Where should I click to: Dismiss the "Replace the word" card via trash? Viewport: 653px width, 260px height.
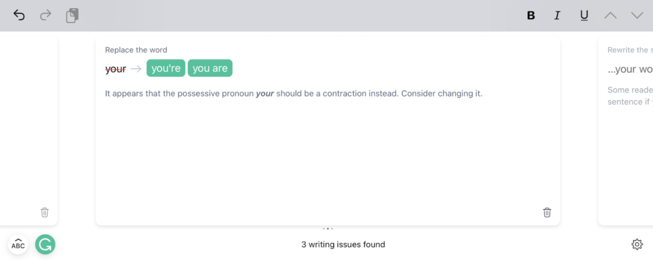coord(547,212)
